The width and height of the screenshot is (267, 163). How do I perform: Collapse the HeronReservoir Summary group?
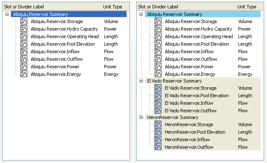click(x=141, y=117)
